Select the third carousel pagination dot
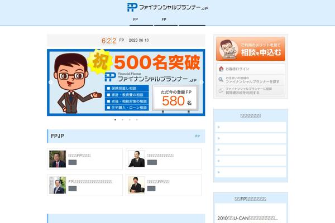 point(130,120)
